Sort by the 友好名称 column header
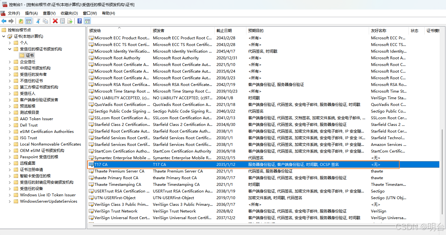This screenshot has height=235, width=446. (389, 31)
